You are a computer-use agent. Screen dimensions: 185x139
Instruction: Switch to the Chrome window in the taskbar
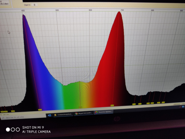click(84, 113)
